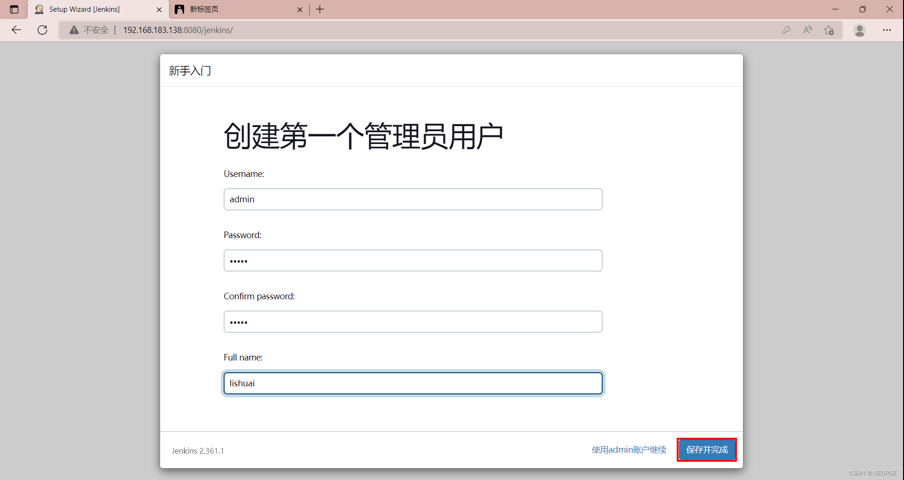Viewport: 904px width, 480px height.
Task: Click the 创建第一个管理员用户 heading
Action: coord(363,136)
